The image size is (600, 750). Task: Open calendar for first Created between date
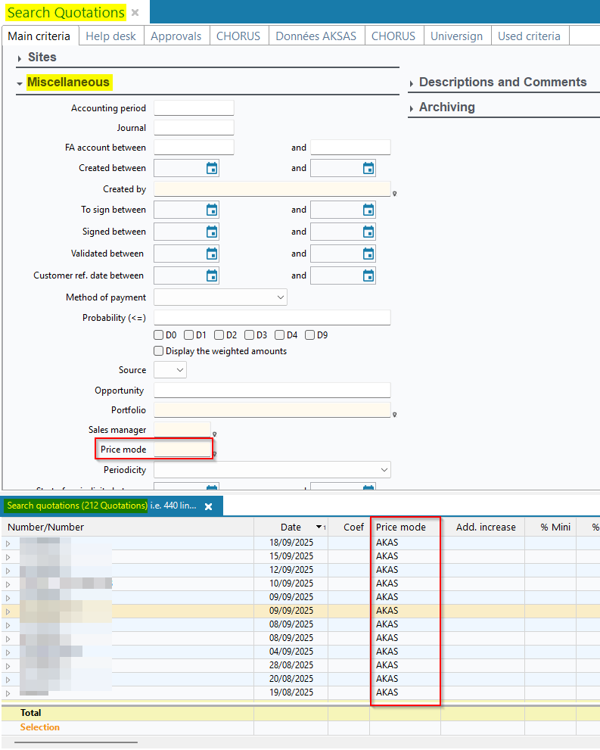click(212, 168)
